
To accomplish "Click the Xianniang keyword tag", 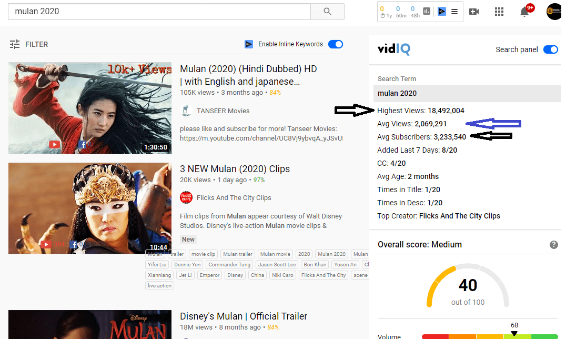I will tap(159, 275).
